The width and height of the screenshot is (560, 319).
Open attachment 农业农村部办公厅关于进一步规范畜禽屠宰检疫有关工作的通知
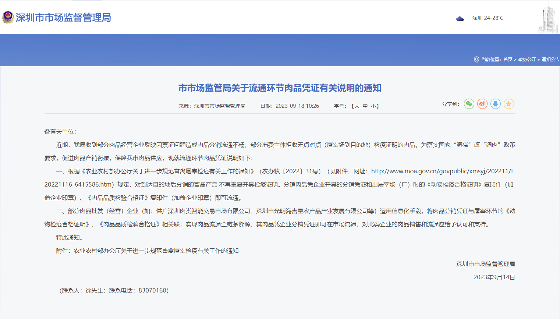tap(156, 251)
